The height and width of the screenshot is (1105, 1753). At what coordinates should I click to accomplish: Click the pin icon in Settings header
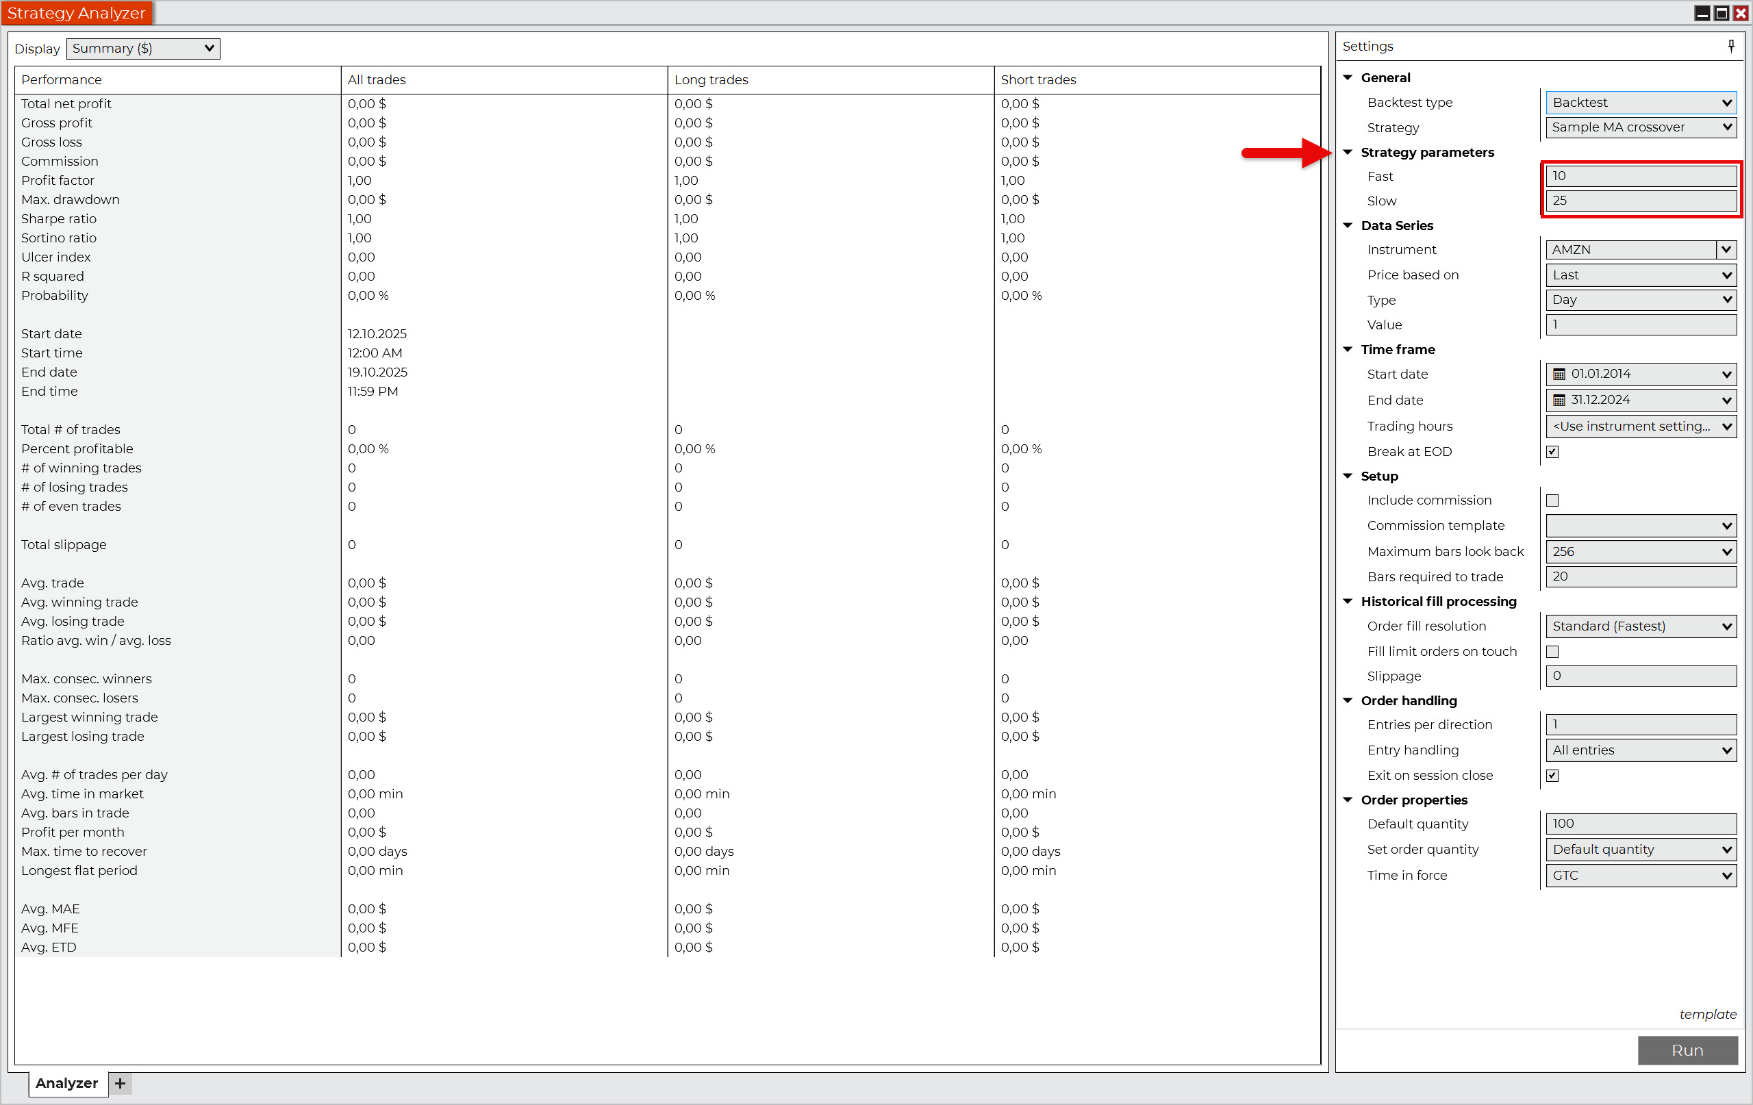pos(1730,46)
